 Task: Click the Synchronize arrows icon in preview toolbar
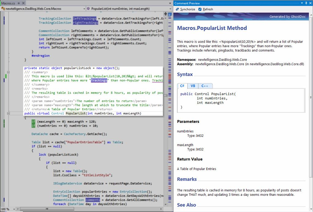click(x=177, y=9)
